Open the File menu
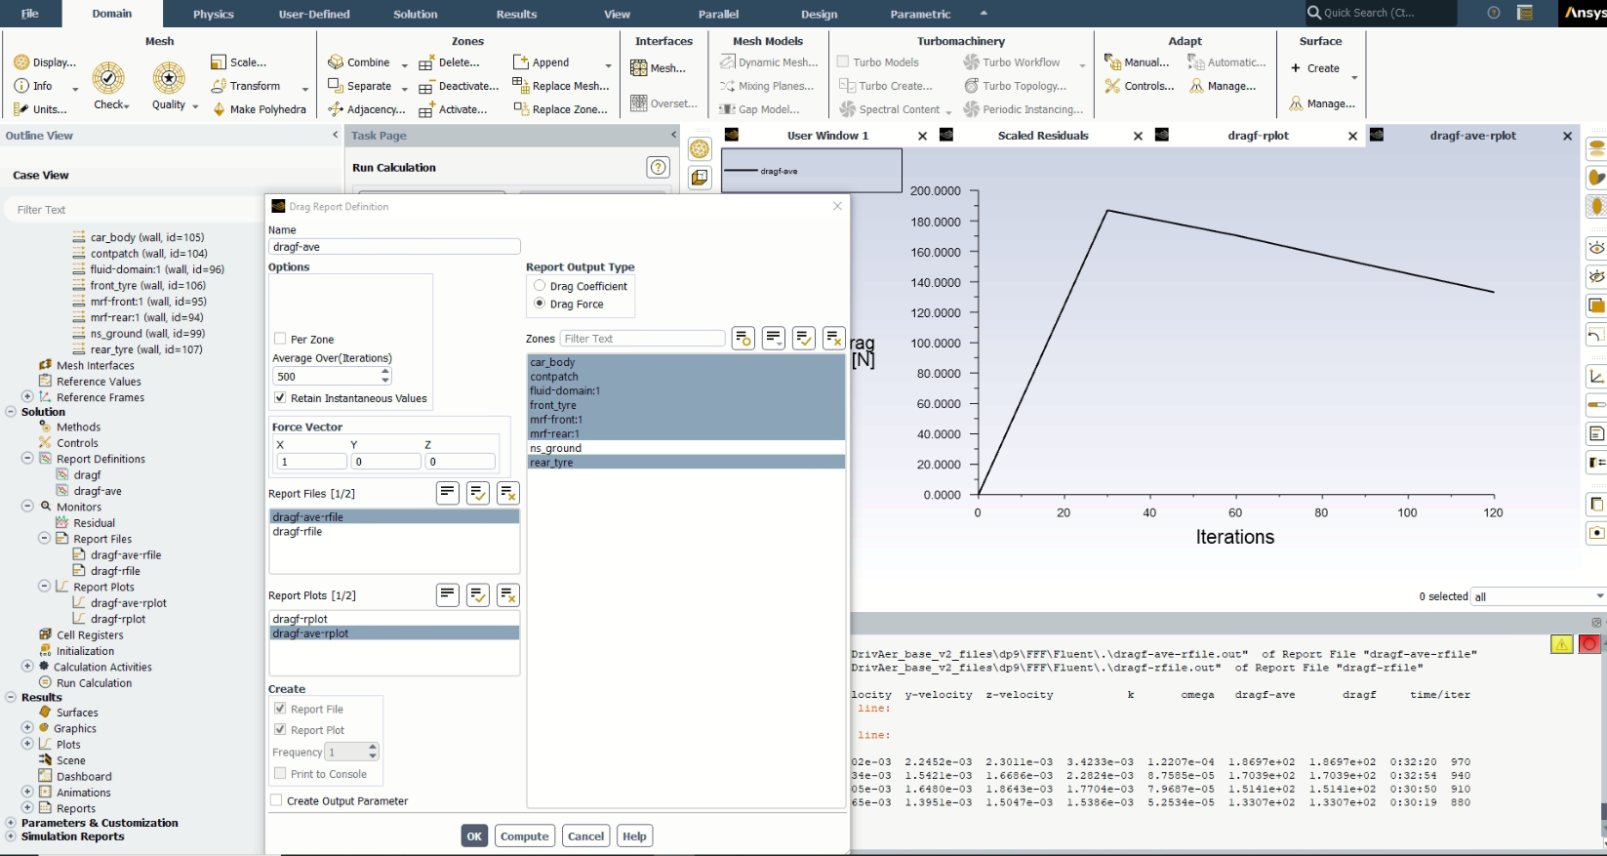The height and width of the screenshot is (856, 1607). [30, 14]
